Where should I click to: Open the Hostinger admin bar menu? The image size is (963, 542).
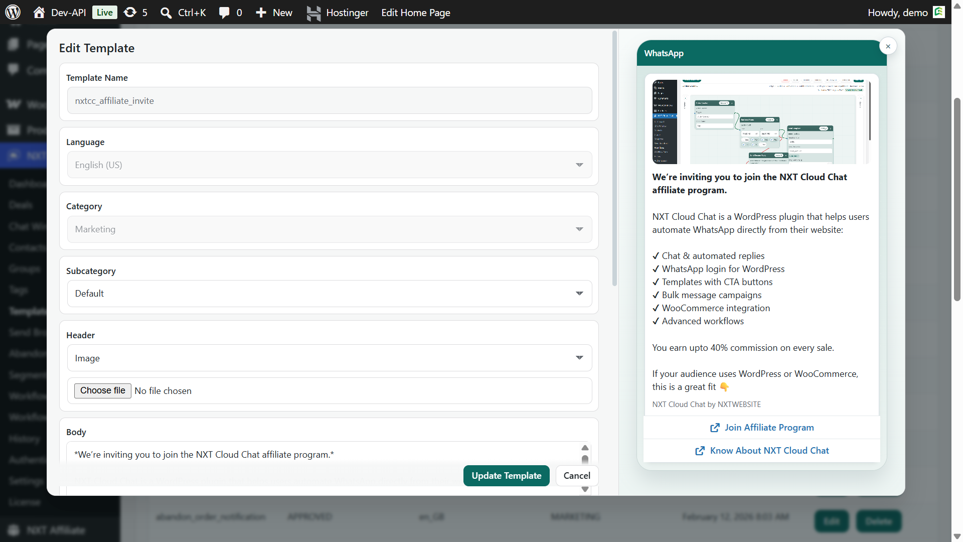tap(338, 13)
